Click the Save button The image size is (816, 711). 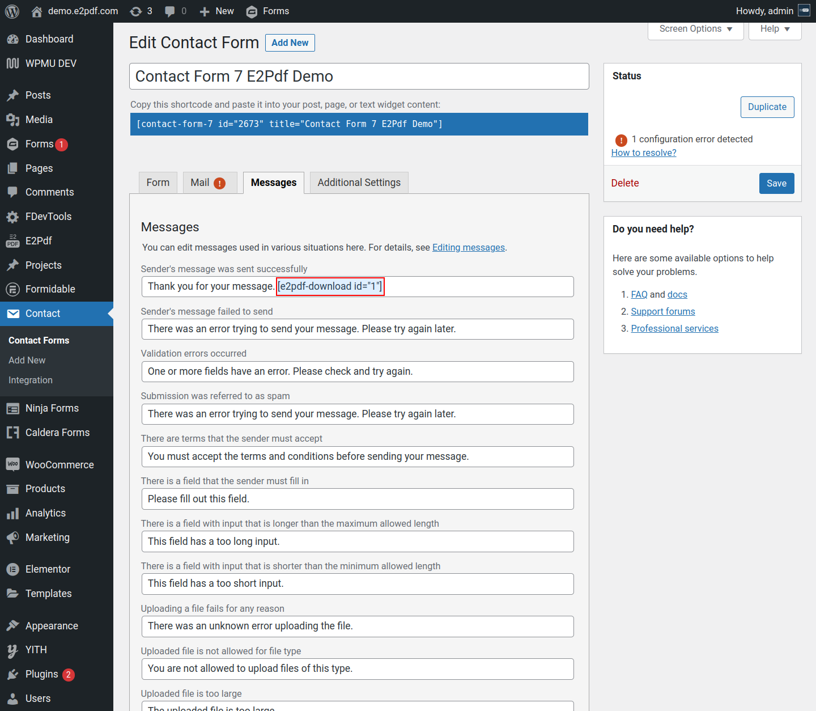click(x=776, y=183)
